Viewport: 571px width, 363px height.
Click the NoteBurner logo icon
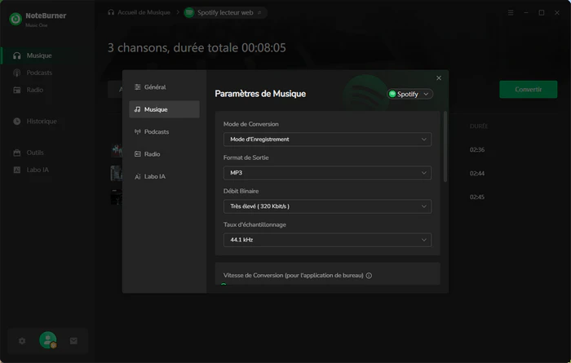[x=15, y=19]
